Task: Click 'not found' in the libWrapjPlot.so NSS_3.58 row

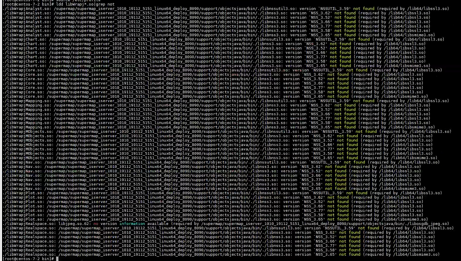Action: tap(339, 215)
